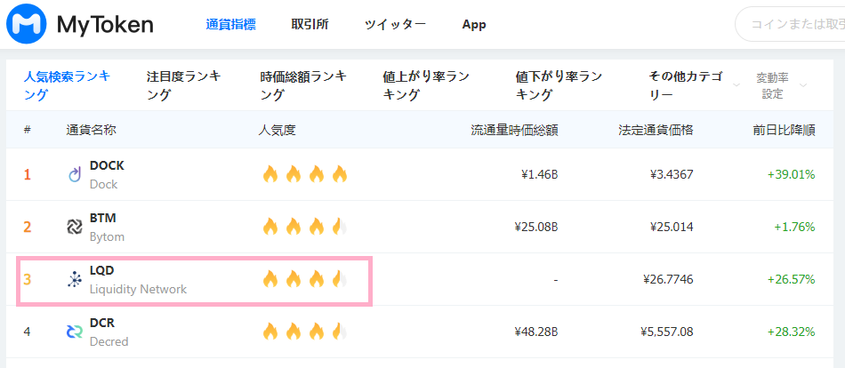Click DCR popularity flame rating
Viewport: 845px width, 368px height.
coord(304,332)
